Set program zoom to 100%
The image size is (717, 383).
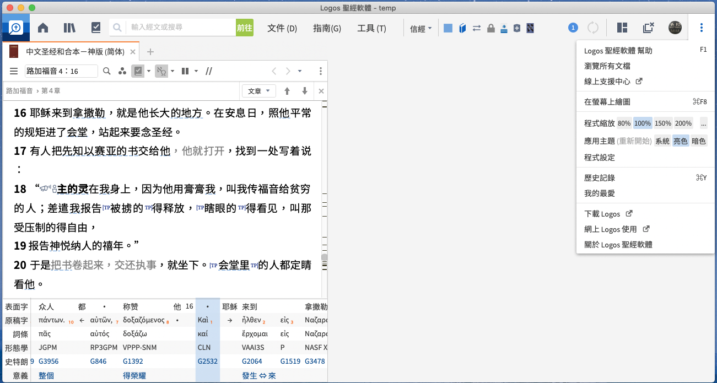point(642,123)
